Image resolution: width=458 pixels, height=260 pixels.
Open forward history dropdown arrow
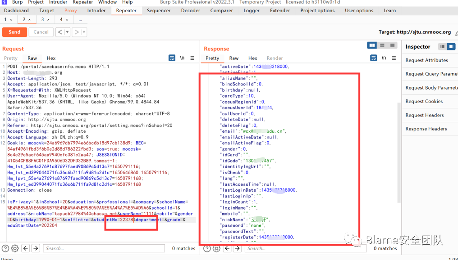click(x=84, y=32)
